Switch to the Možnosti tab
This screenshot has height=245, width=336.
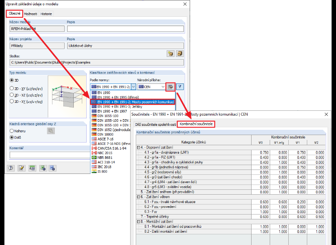pos(31,14)
